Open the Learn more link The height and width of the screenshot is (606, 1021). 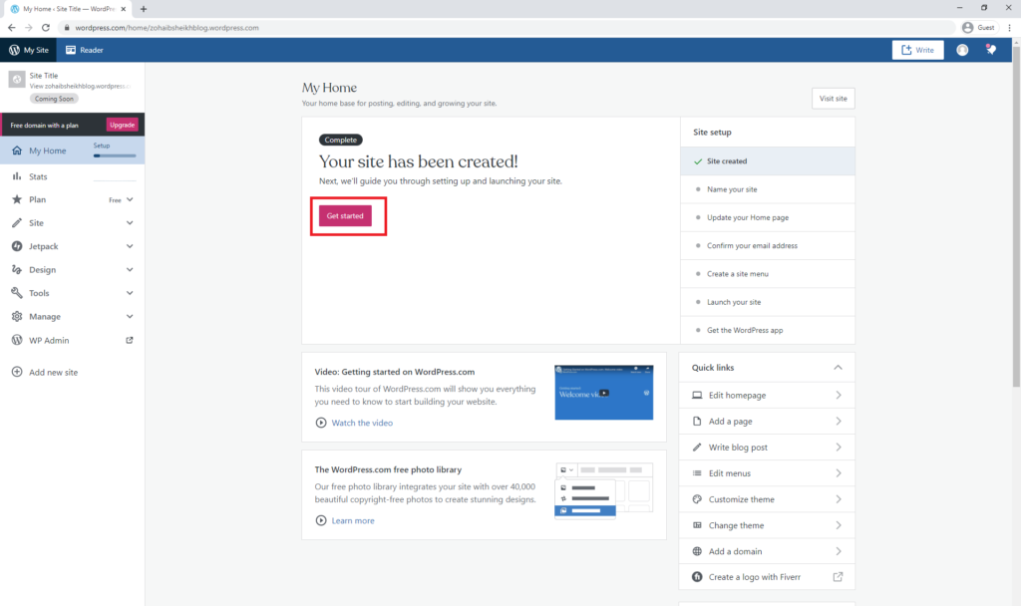(x=353, y=520)
